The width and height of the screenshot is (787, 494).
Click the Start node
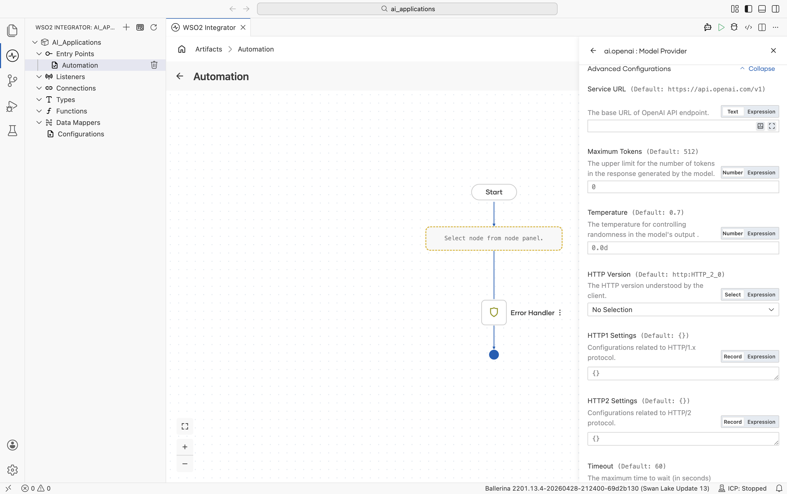click(494, 192)
